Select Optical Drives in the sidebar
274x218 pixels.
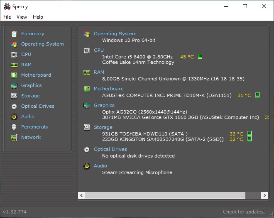38,106
